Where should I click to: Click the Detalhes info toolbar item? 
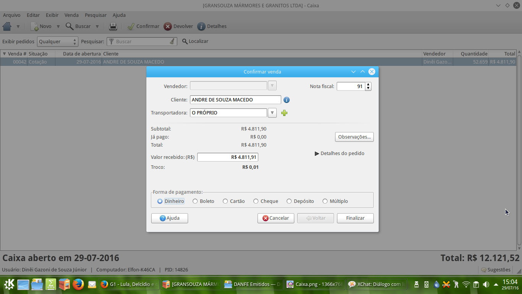pos(212,26)
